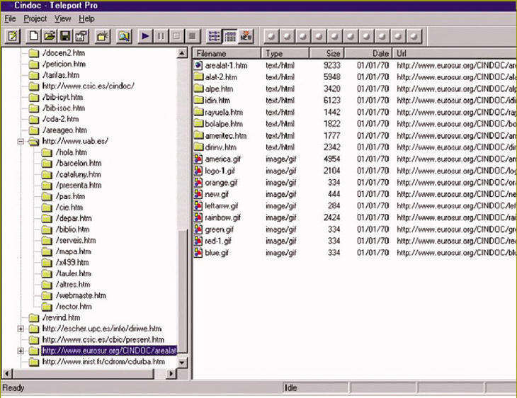Click the Open Project folder icon

click(x=49, y=35)
